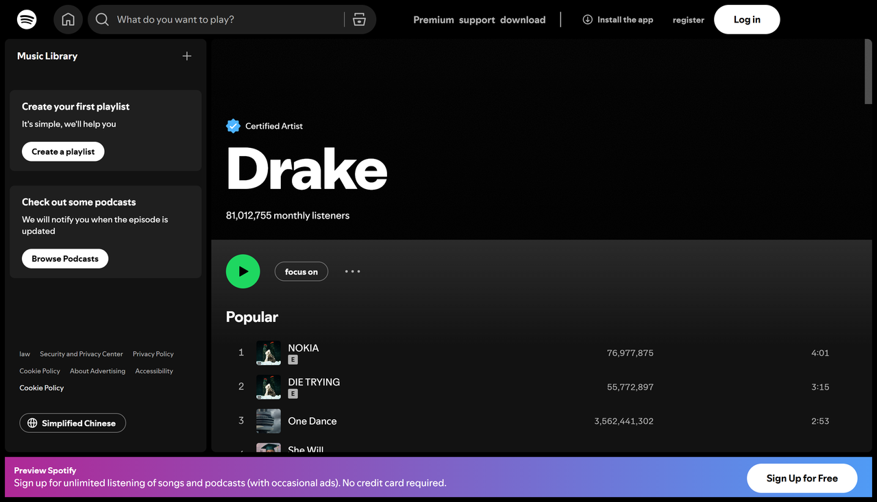Click the NOKIA track thumbnail
Image resolution: width=877 pixels, height=502 pixels.
[268, 353]
